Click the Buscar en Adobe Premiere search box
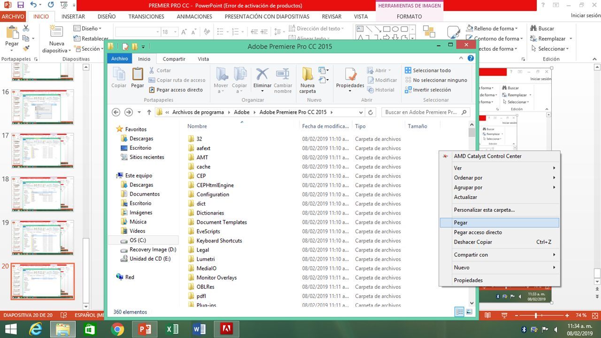 425,112
